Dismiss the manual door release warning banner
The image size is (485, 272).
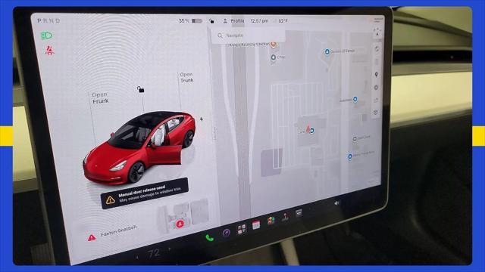(145, 193)
